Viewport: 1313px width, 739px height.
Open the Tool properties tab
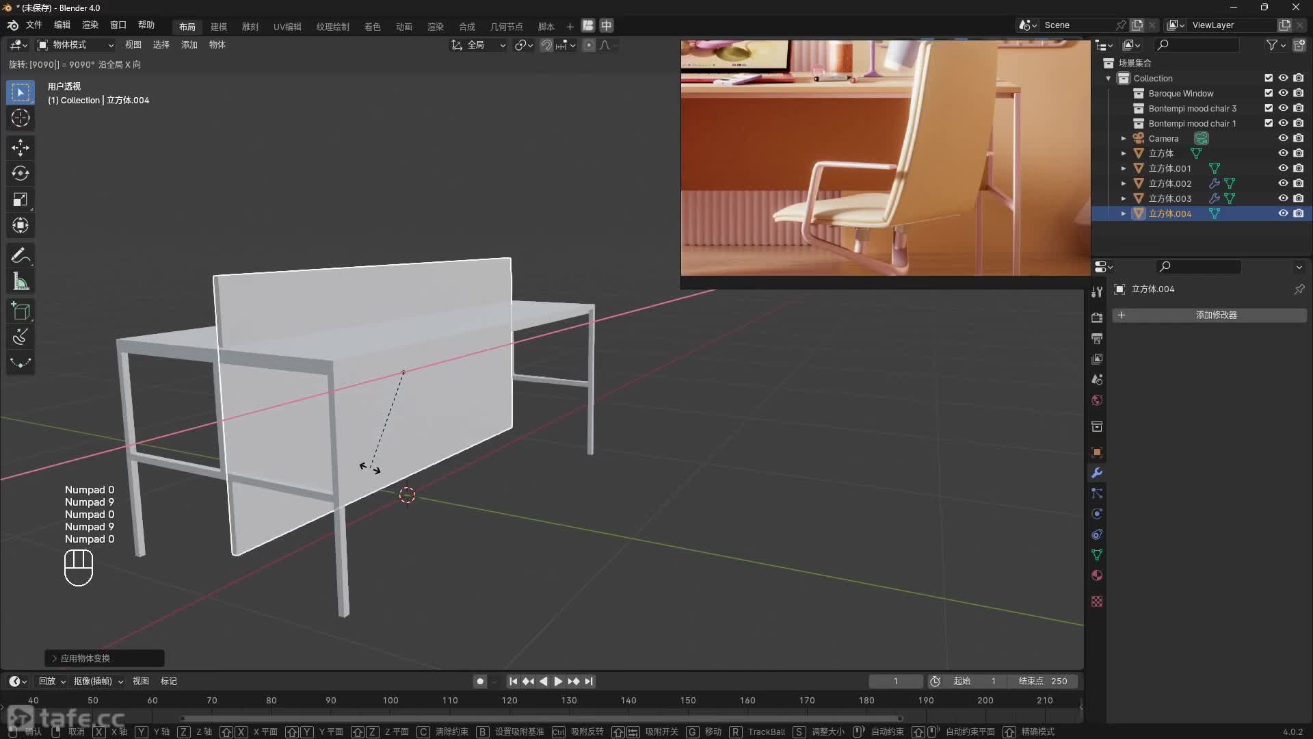[x=1097, y=291]
